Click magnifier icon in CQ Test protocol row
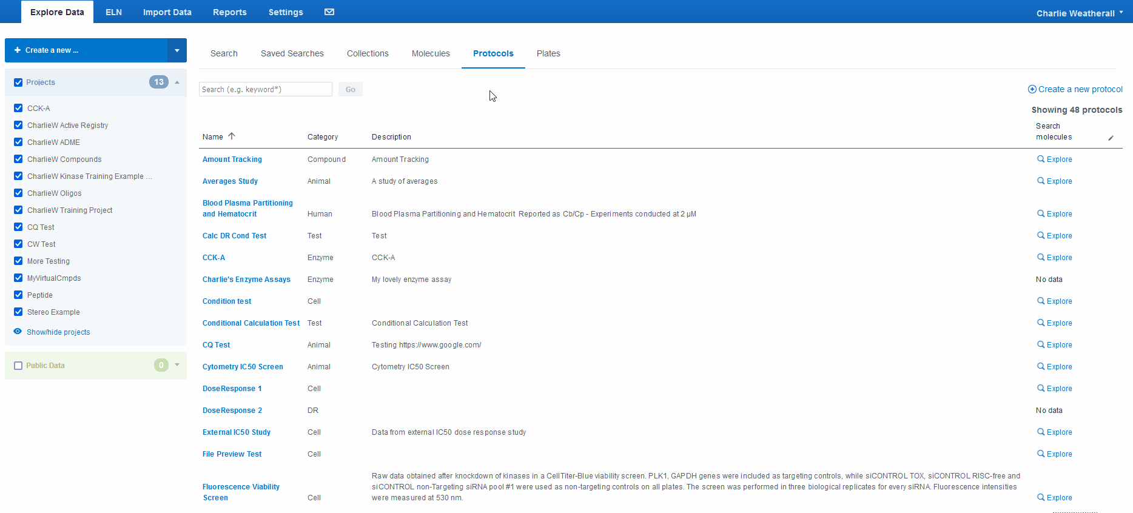1133x513 pixels. point(1041,344)
